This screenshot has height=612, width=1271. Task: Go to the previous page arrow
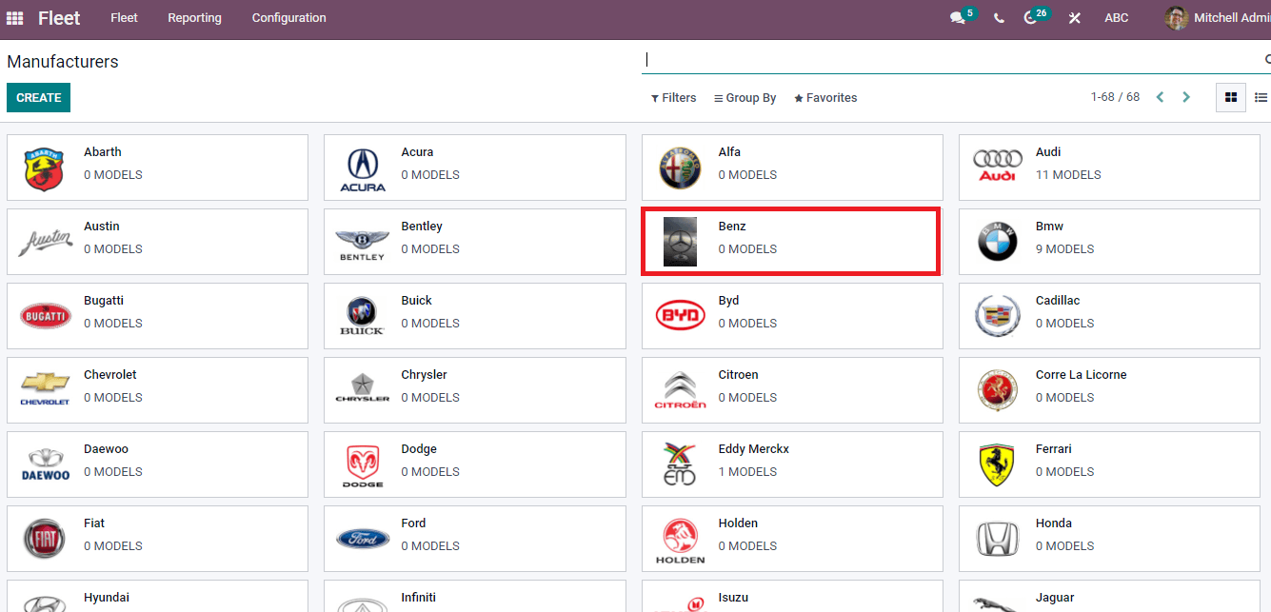pyautogui.click(x=1160, y=97)
